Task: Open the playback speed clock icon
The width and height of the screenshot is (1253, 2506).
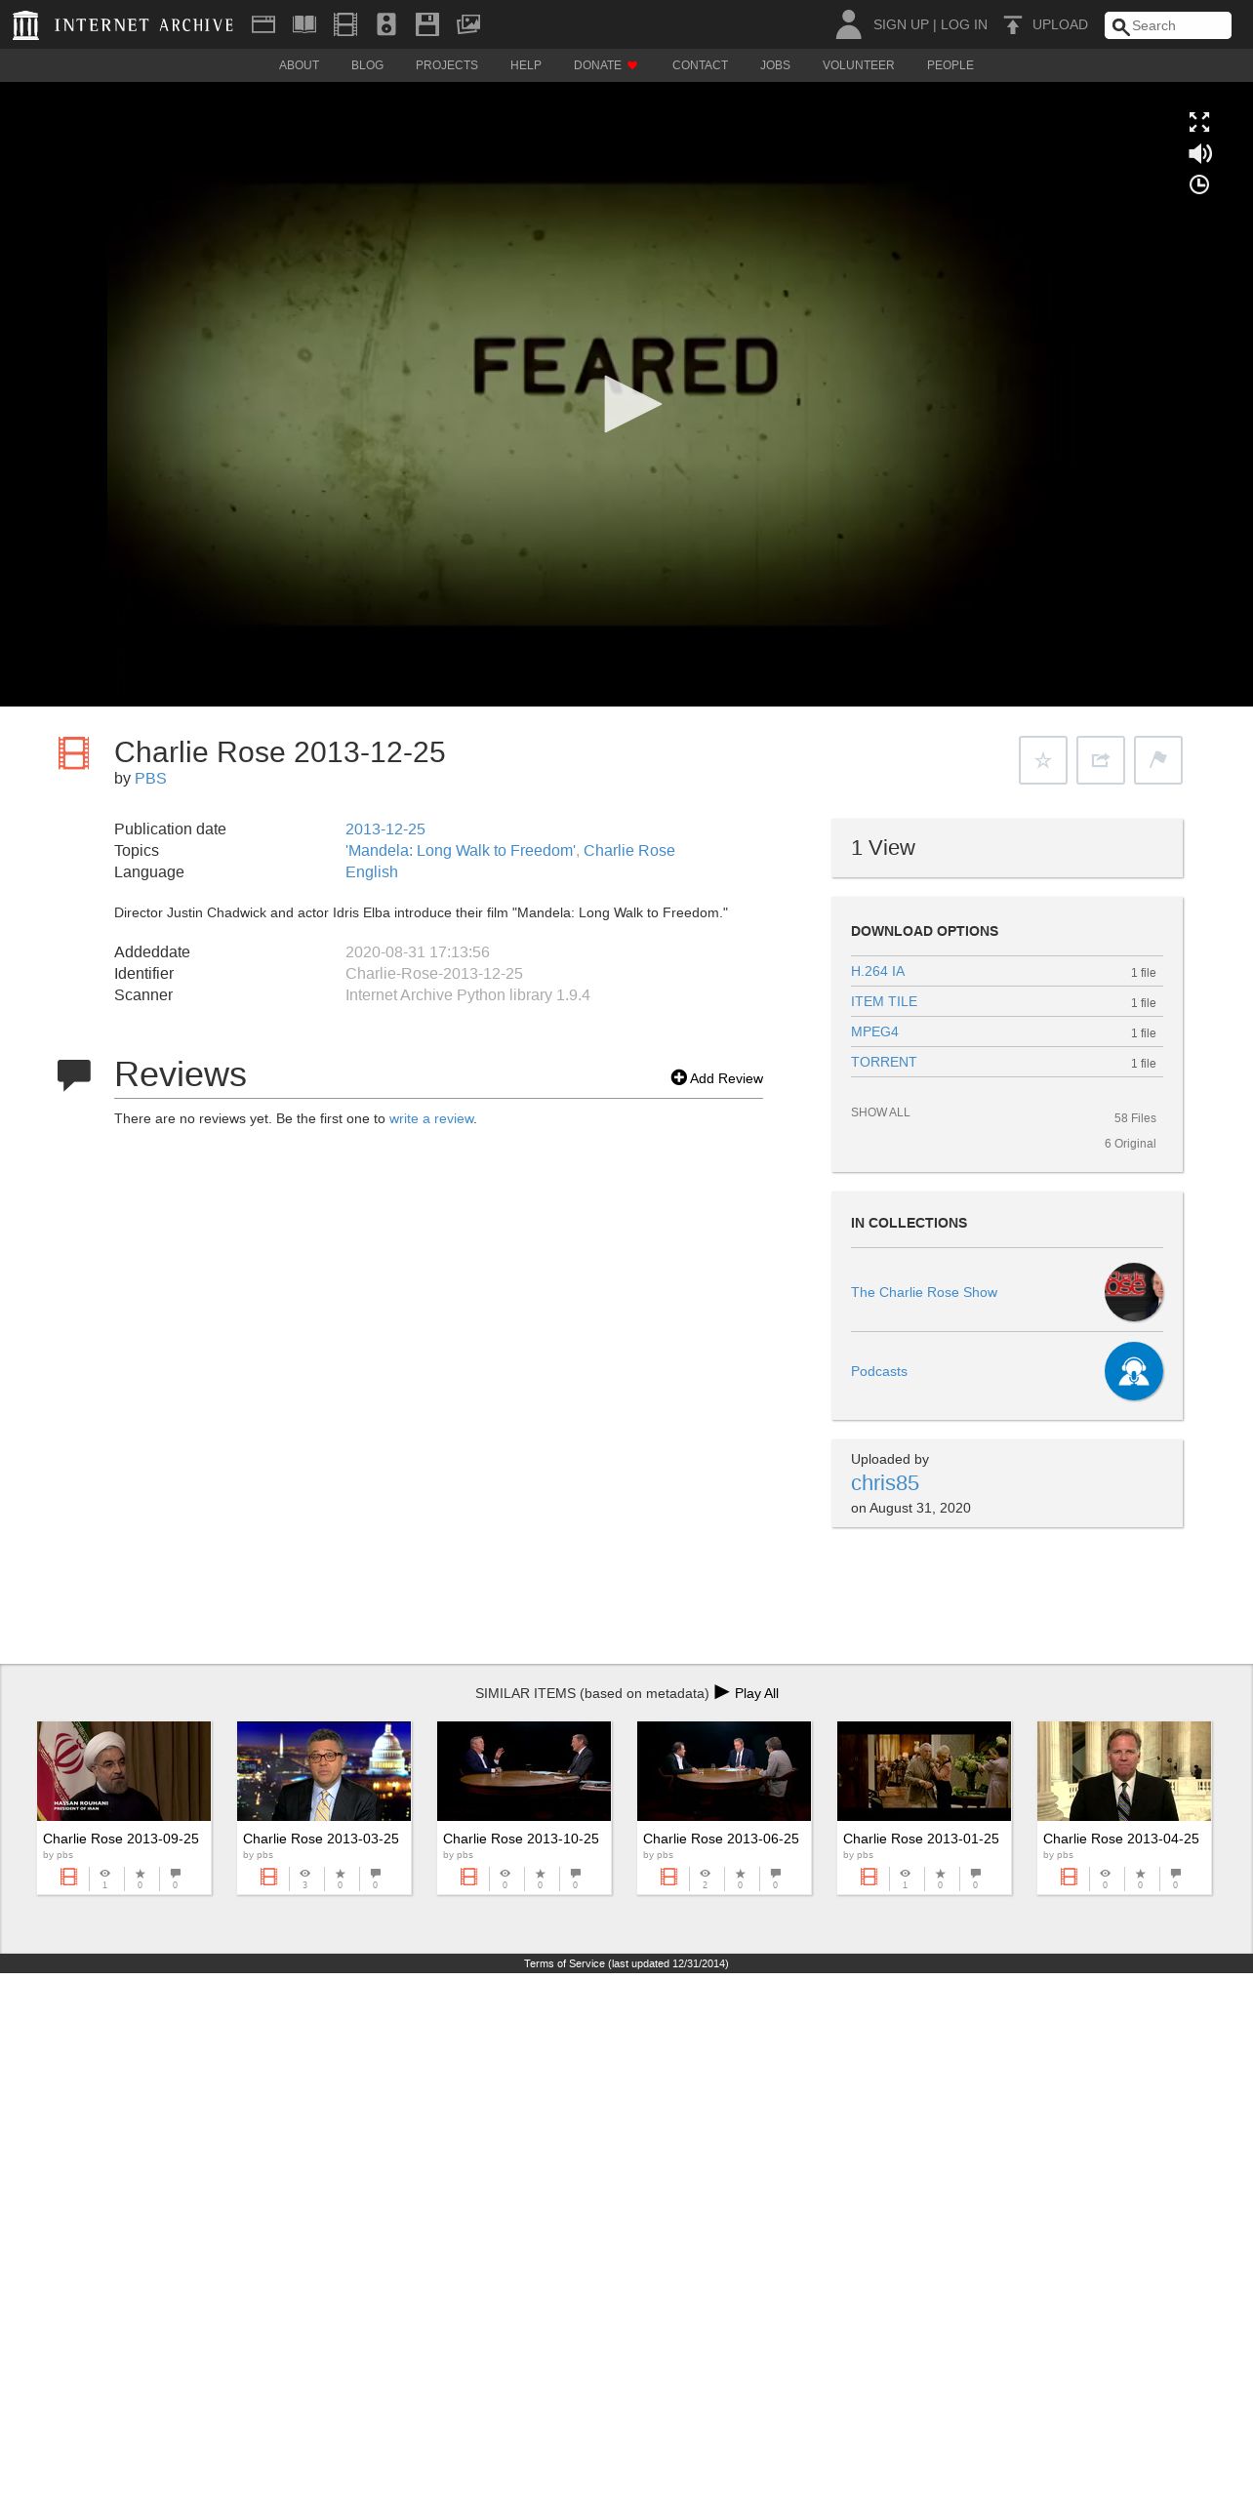Action: click(1199, 184)
